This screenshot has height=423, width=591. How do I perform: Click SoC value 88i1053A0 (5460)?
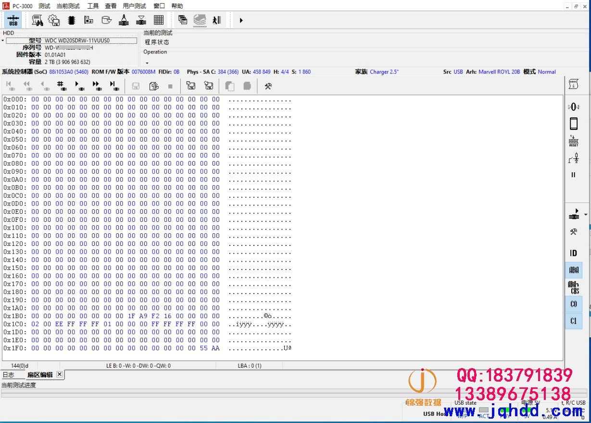click(69, 72)
